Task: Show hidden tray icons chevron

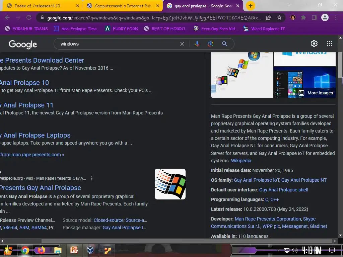Action: coord(278,250)
